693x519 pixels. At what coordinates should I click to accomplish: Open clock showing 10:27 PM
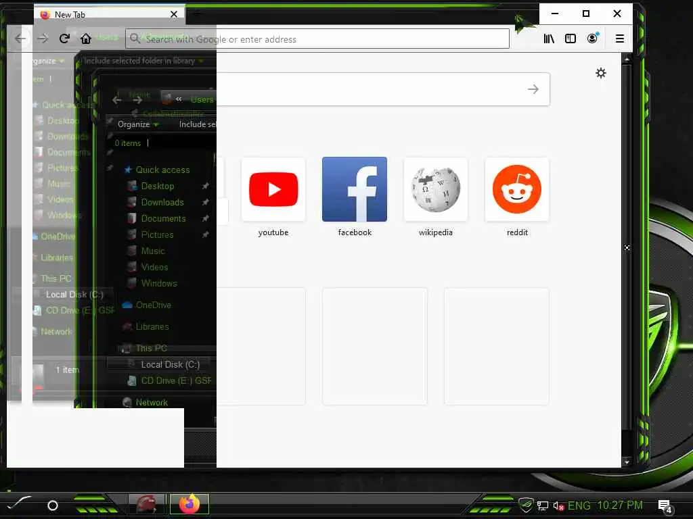(620, 505)
